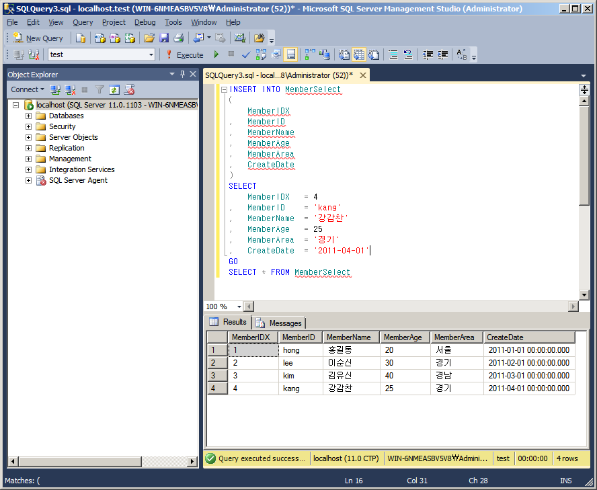Image resolution: width=597 pixels, height=490 pixels.
Task: Click the editor scroll down arrow
Action: coord(584,294)
